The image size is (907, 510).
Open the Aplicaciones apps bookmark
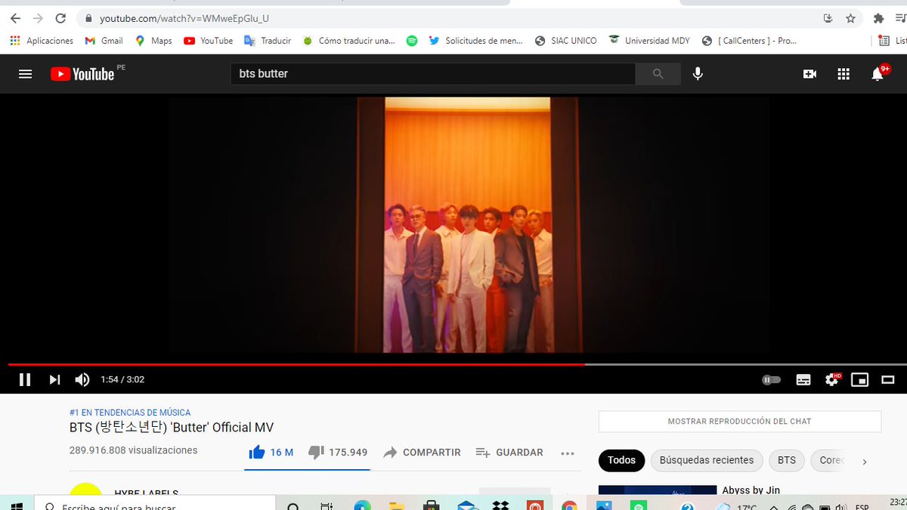42,41
